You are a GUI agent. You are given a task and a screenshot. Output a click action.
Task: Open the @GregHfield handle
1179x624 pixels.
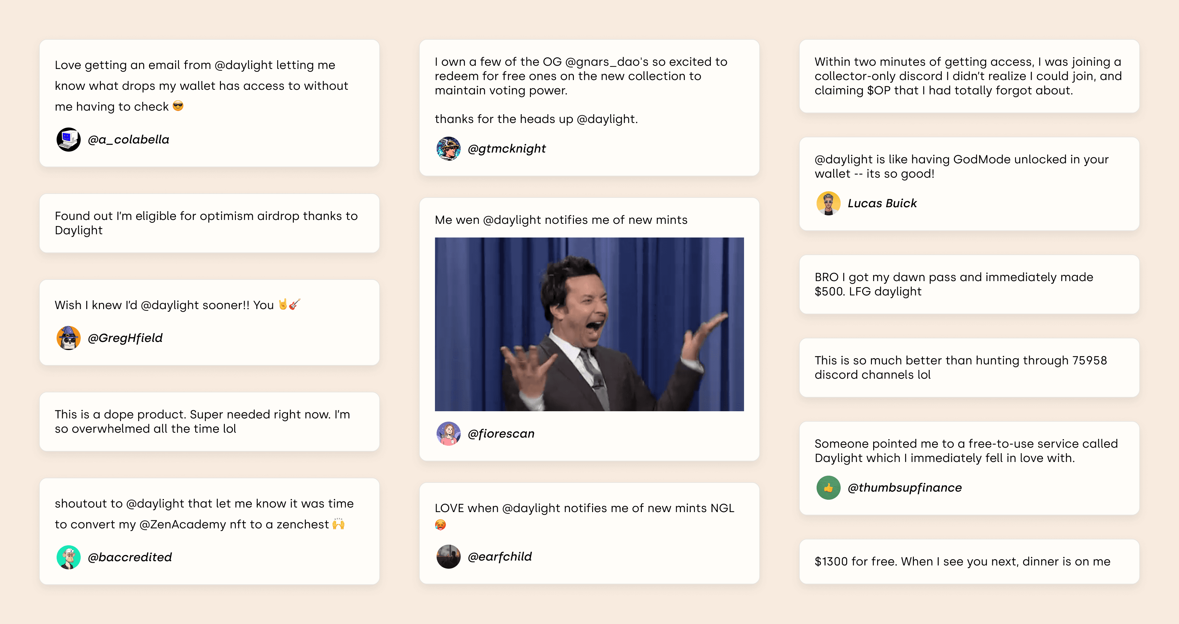pyautogui.click(x=125, y=338)
